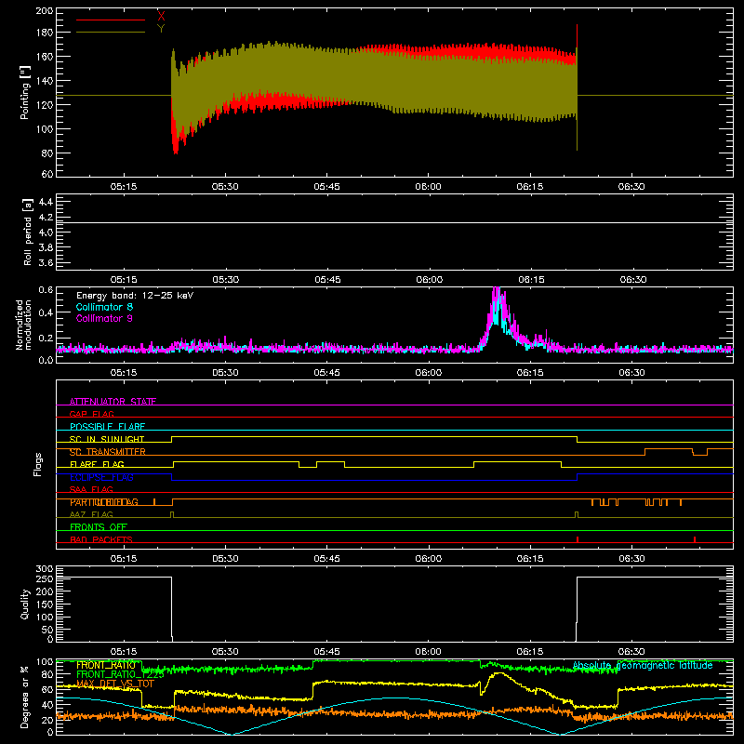
Task: Click the 300 tick on Quality axis
Action: click(x=44, y=569)
